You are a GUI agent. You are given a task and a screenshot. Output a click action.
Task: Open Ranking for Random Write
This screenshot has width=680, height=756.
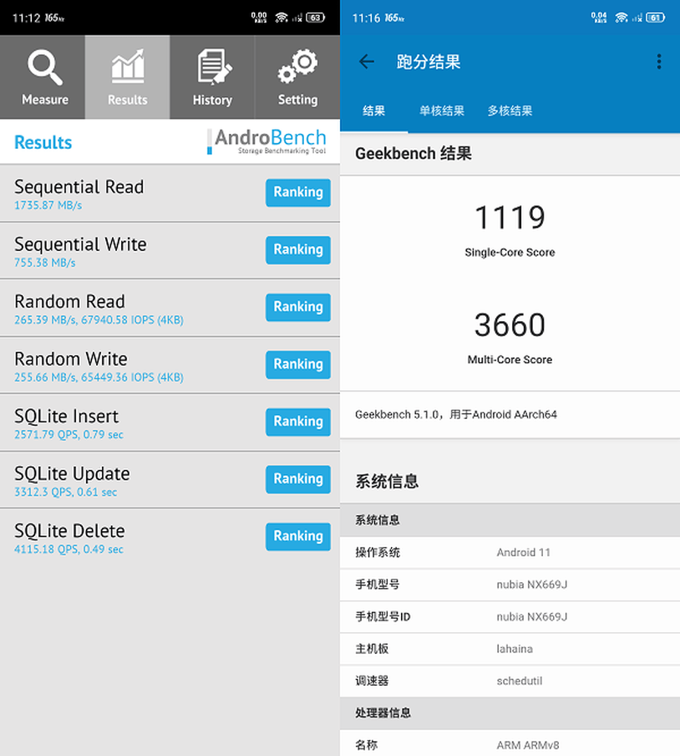(x=298, y=365)
